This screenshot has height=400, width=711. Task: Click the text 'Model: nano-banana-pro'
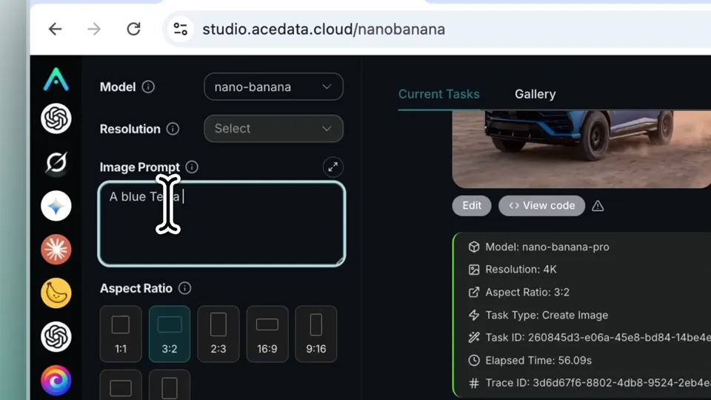547,247
